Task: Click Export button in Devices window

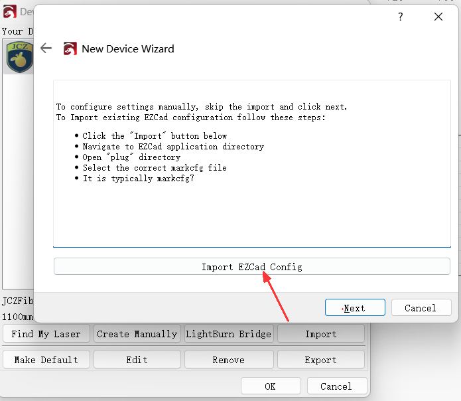Action: click(321, 359)
